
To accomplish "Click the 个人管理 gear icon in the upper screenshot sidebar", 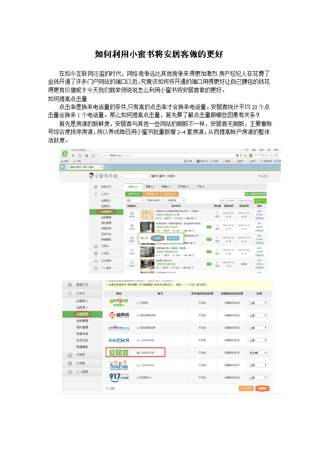I will 96,268.
